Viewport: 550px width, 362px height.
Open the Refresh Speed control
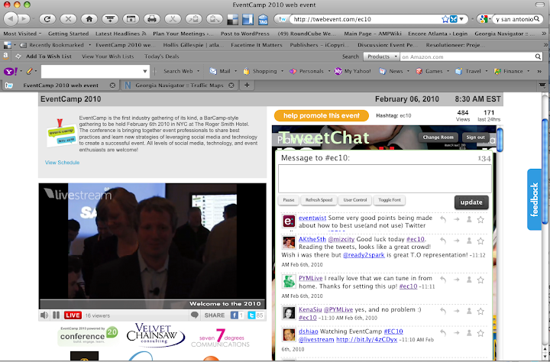tap(319, 200)
